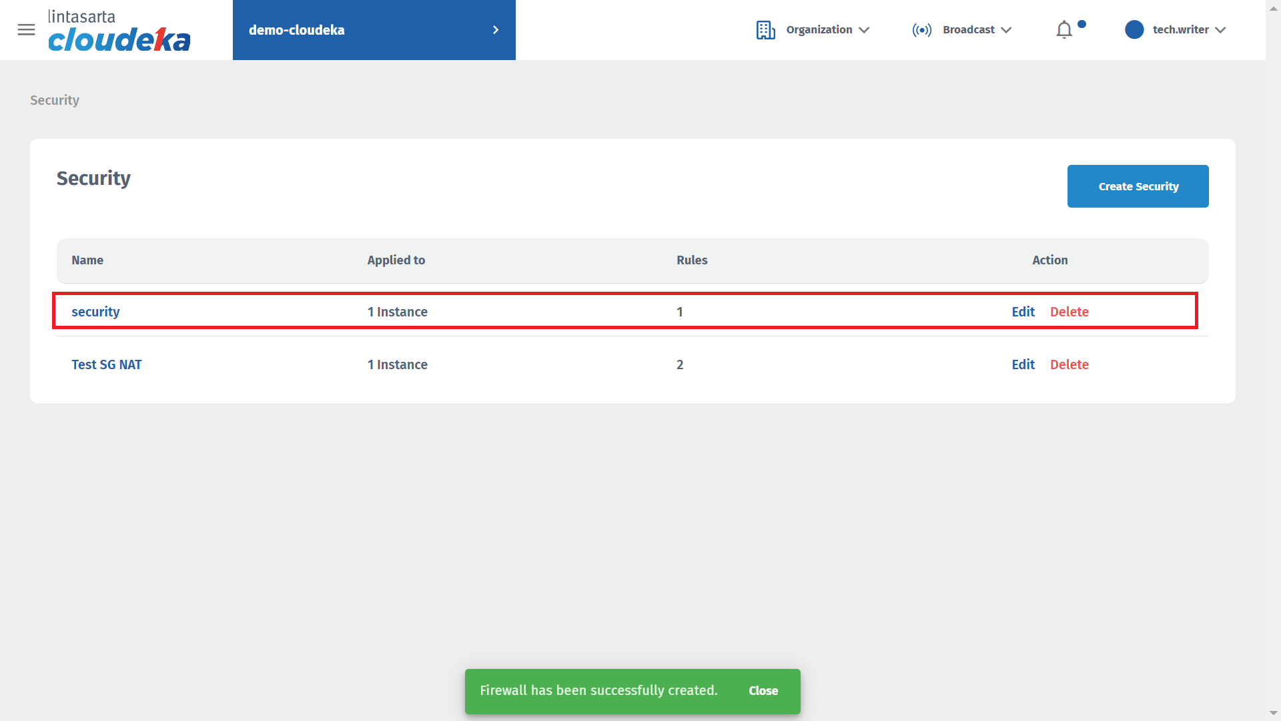Open the security firewall link
This screenshot has width=1281, height=721.
point(95,312)
